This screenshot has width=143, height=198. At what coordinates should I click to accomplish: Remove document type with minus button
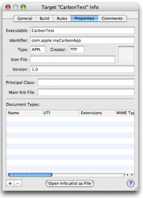[x=18, y=183]
